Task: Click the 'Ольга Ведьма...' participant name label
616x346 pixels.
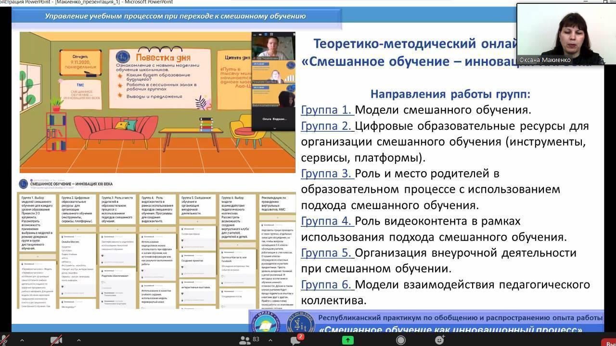Action: 275,119
